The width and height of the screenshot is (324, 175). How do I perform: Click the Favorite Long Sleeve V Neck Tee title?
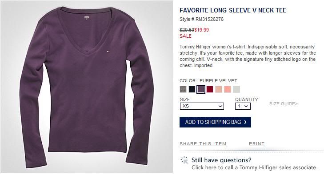[233, 10]
